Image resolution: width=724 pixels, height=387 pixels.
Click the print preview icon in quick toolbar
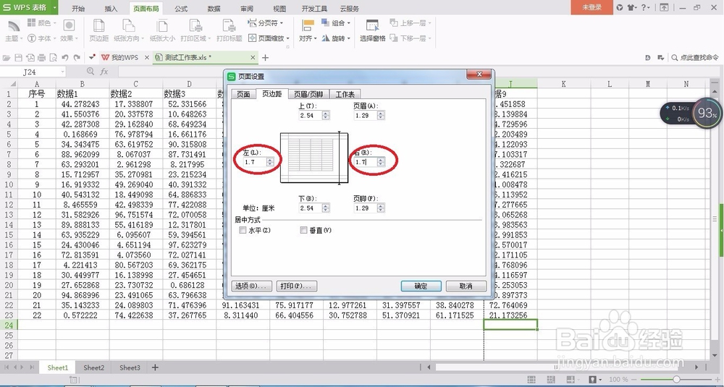pos(53,58)
